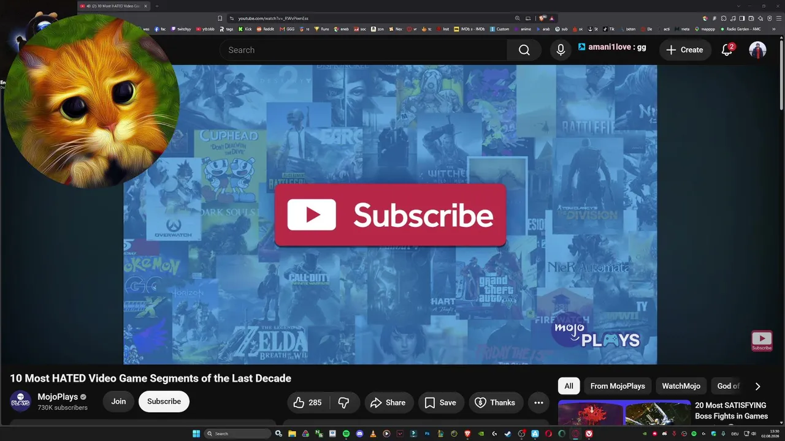Open the Reddit bookmark
The image size is (785, 441).
click(x=267, y=29)
